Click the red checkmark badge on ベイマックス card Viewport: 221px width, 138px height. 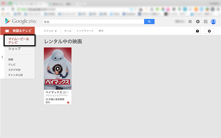[x=68, y=102]
